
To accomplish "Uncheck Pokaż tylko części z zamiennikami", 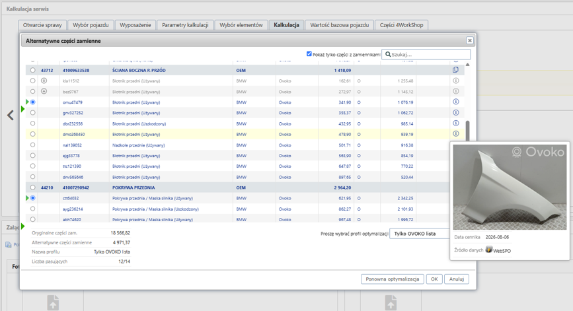I will (x=309, y=54).
